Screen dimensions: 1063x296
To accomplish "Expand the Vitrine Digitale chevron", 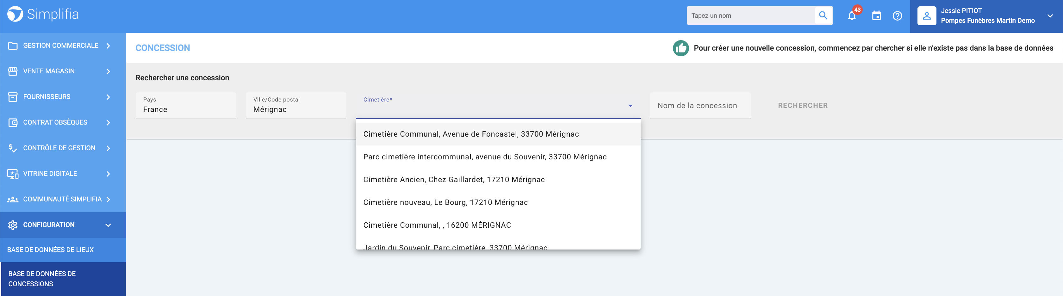I will [108, 174].
